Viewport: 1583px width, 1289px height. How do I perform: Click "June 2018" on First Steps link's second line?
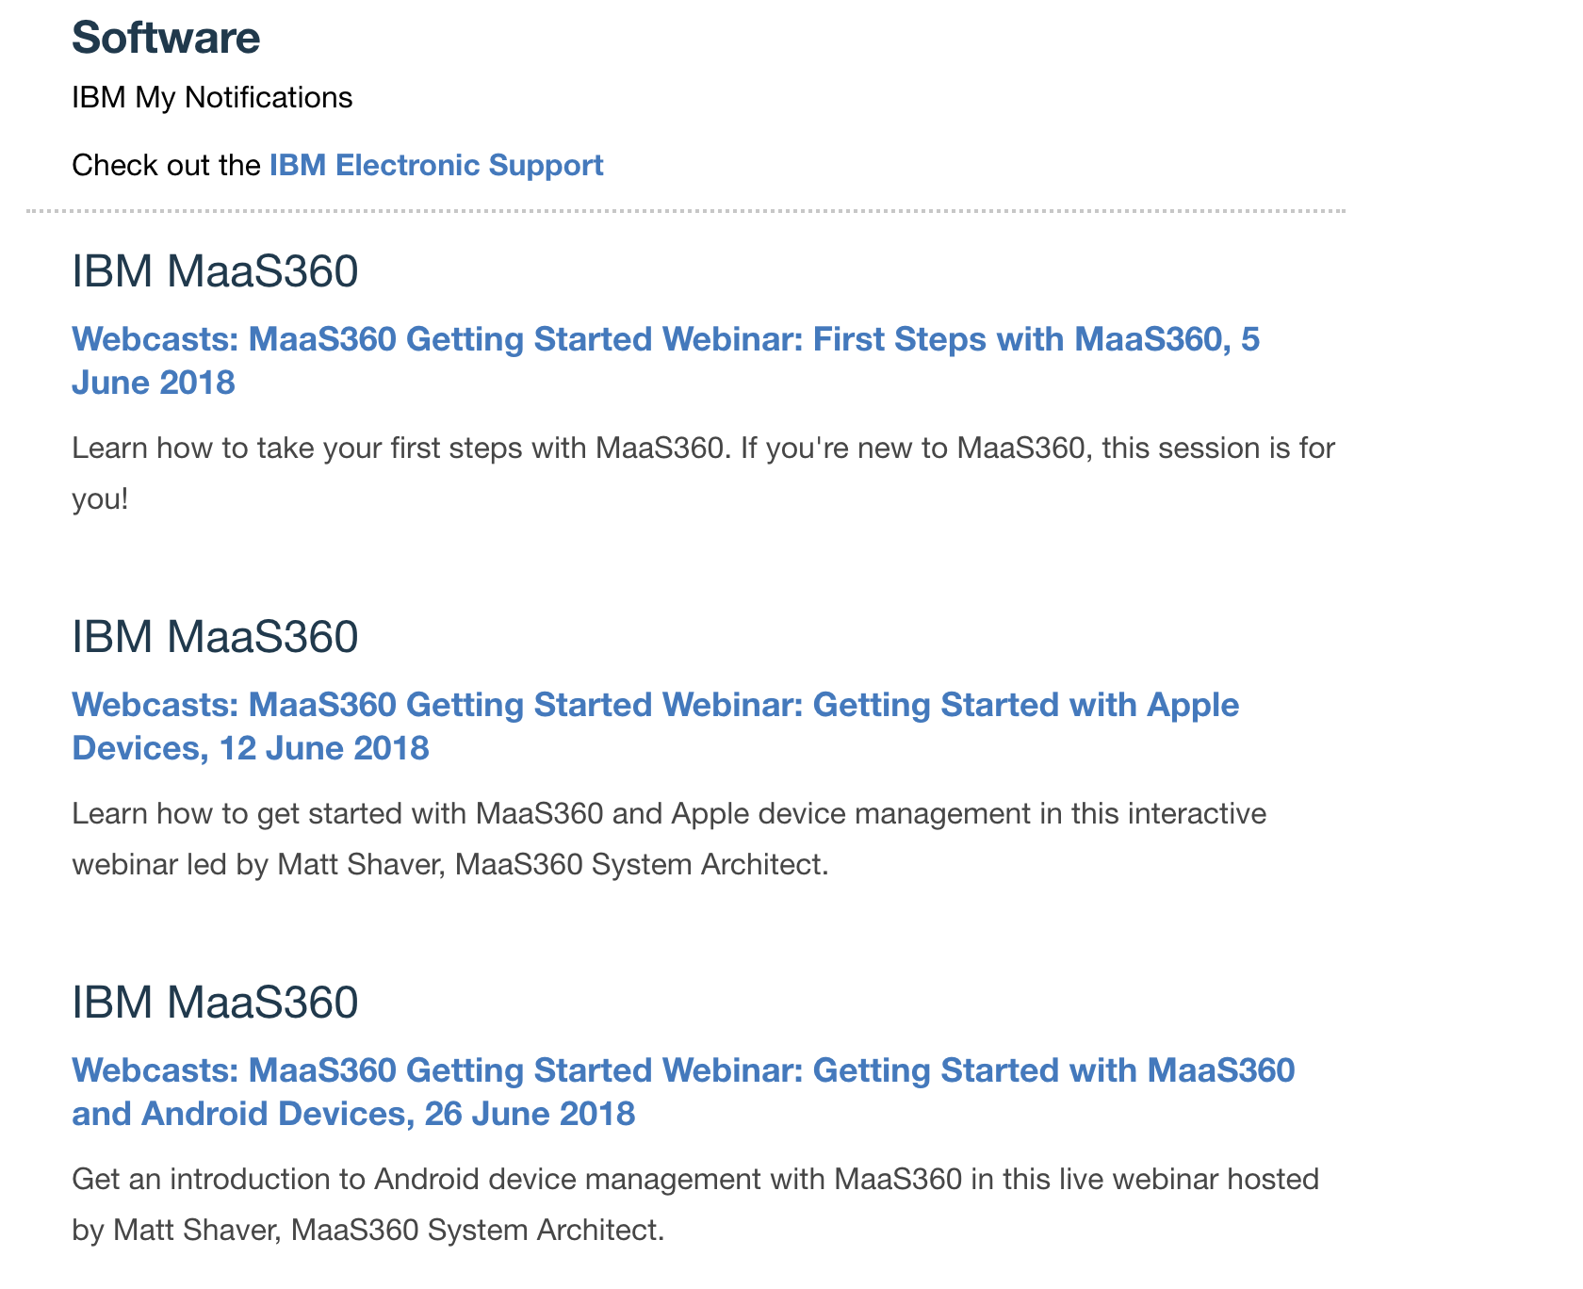(154, 383)
